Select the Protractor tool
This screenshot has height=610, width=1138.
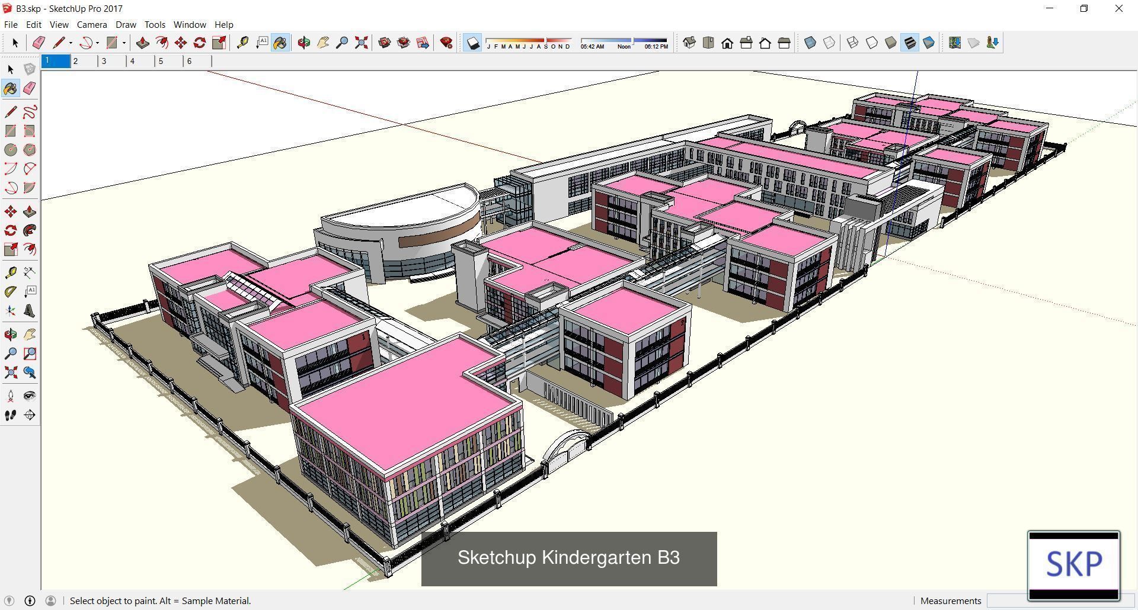pos(11,292)
